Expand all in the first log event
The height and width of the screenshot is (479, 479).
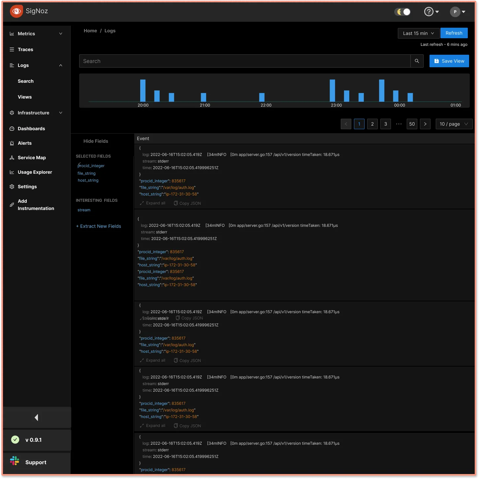pos(153,203)
